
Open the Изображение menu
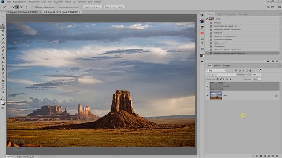tap(34, 2)
